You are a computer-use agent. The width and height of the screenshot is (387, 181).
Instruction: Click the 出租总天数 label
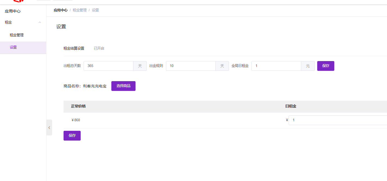[x=72, y=66]
